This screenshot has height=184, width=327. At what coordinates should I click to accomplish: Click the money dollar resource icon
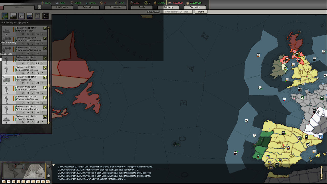pos(116,3)
